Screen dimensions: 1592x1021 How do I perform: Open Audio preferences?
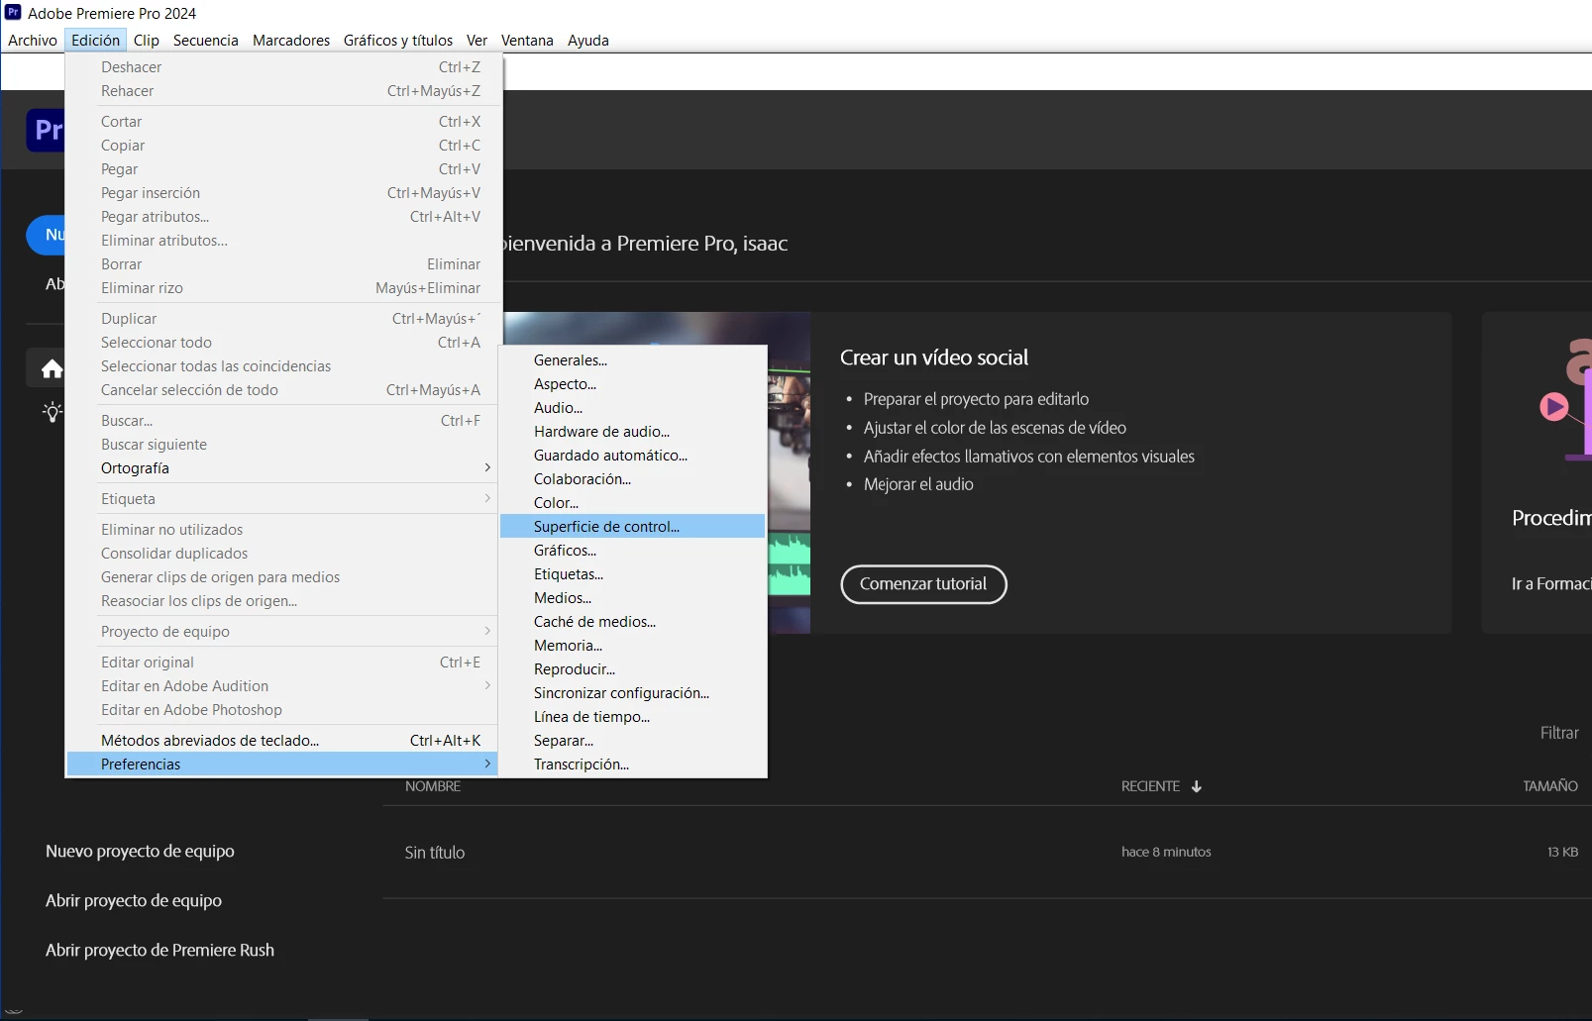[633, 408]
